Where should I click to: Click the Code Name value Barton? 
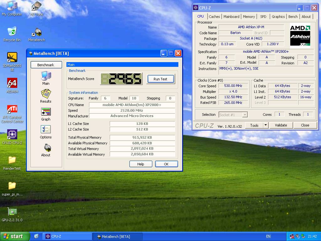(x=235, y=33)
